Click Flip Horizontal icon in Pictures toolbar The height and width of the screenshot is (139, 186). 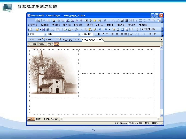click(x=77, y=20)
